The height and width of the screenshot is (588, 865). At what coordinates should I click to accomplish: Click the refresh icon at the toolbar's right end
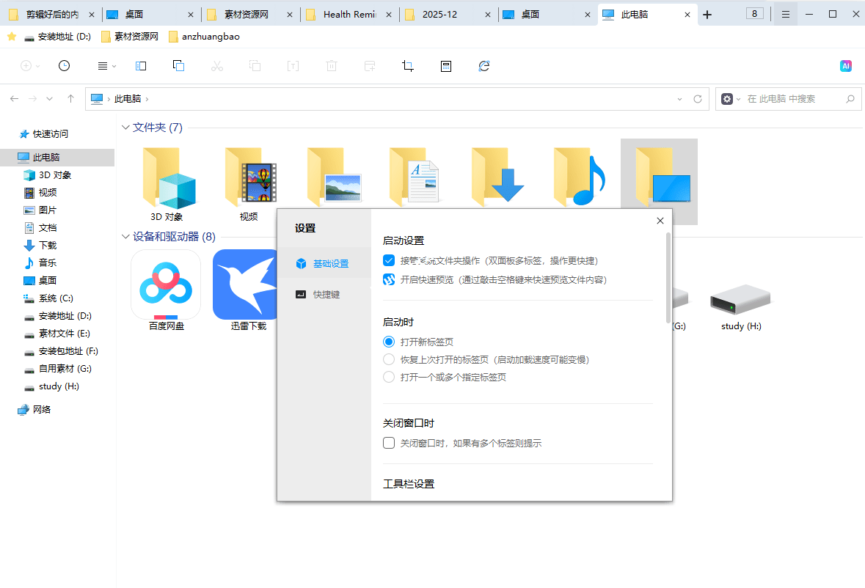[x=484, y=66]
